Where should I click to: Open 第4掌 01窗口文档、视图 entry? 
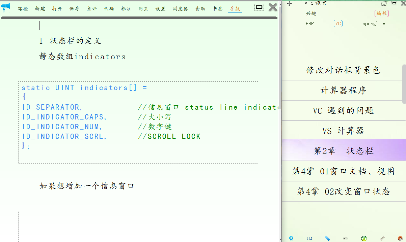click(x=343, y=171)
